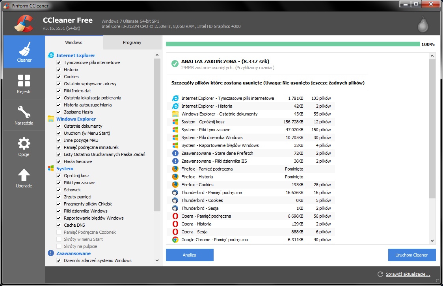Image resolution: width=443 pixels, height=286 pixels.
Task: Select the Windows tab
Action: click(x=74, y=42)
